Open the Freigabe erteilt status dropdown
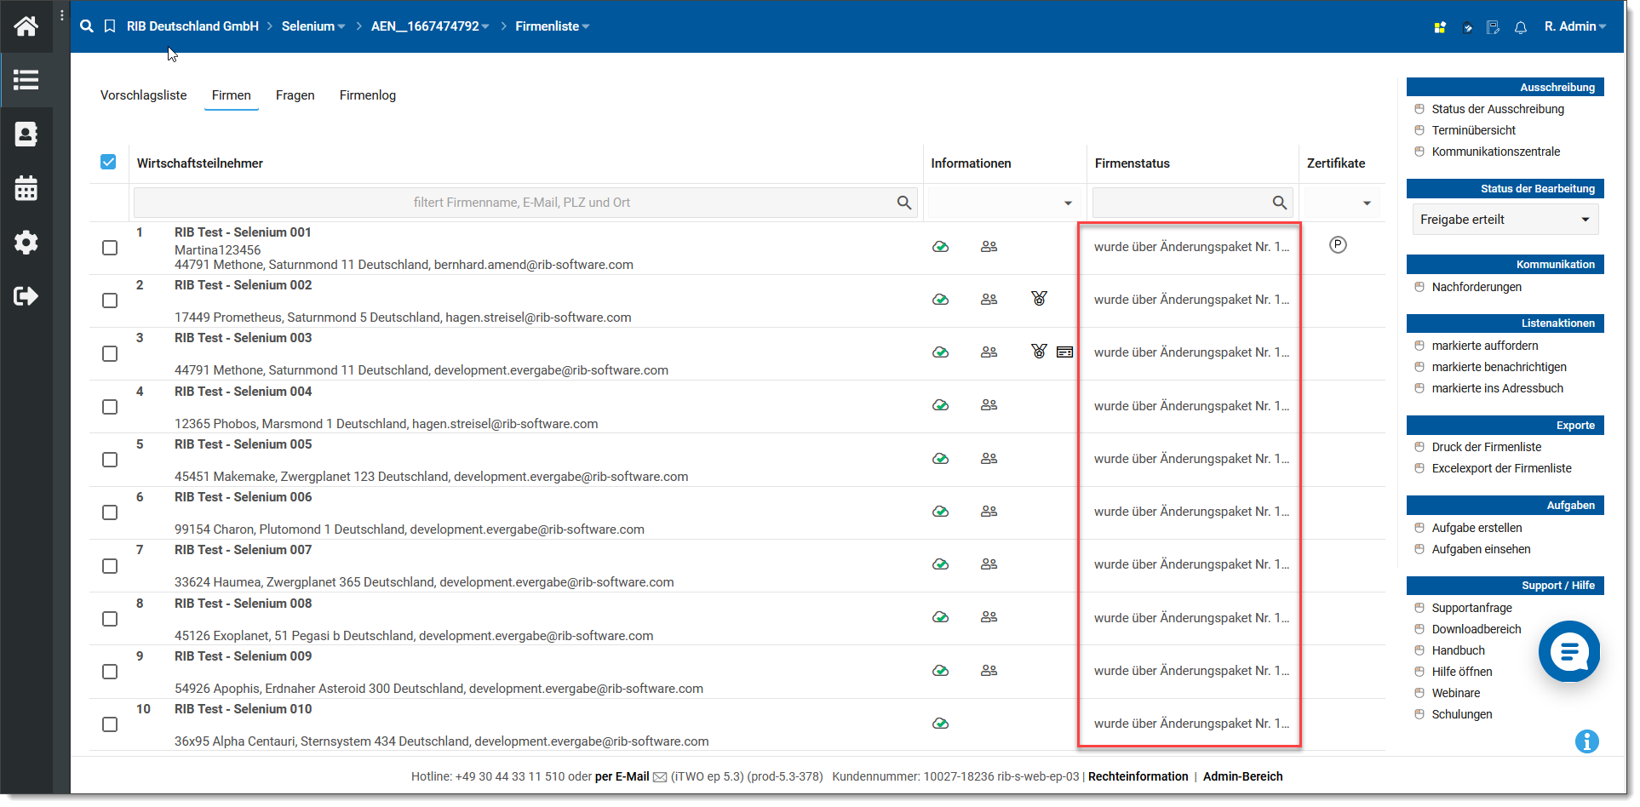 coord(1505,220)
